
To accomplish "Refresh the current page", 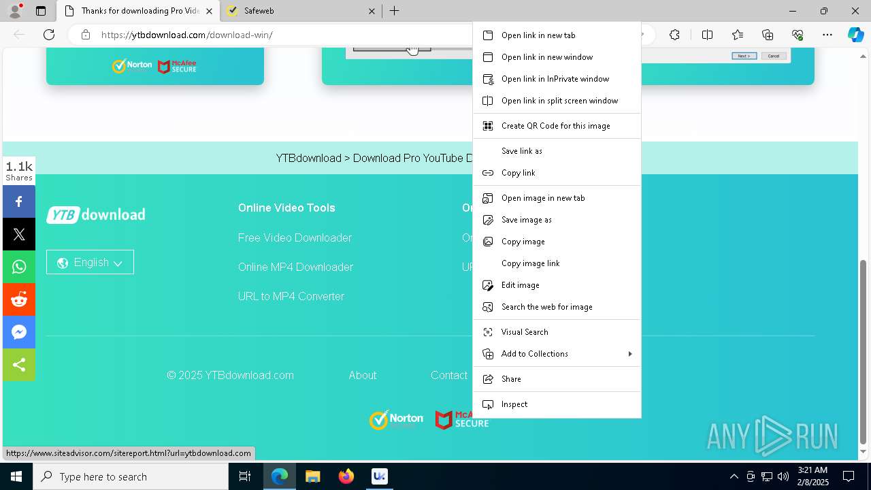I will point(49,35).
